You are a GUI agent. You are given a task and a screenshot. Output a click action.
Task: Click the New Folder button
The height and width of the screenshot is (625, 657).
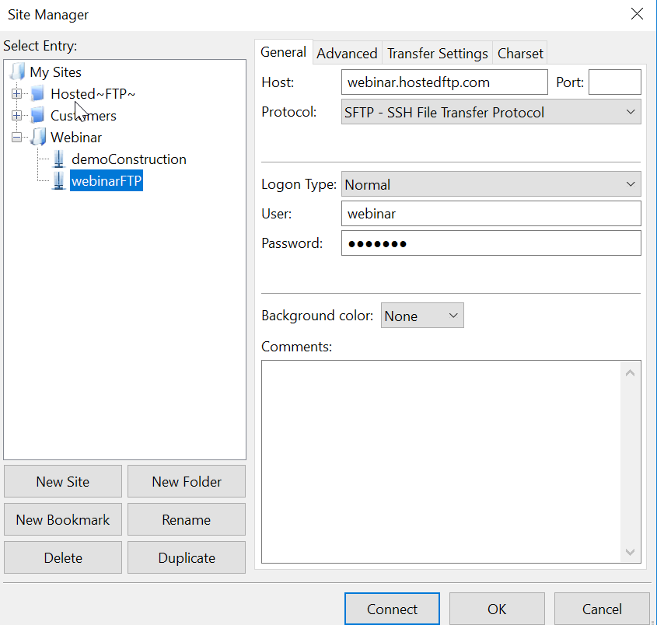[x=187, y=481]
